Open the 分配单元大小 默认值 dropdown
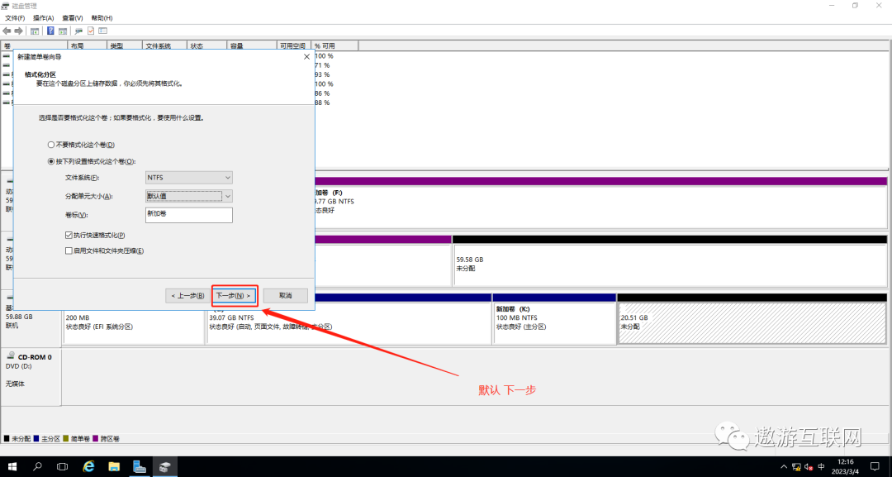The image size is (892, 477). point(189,197)
